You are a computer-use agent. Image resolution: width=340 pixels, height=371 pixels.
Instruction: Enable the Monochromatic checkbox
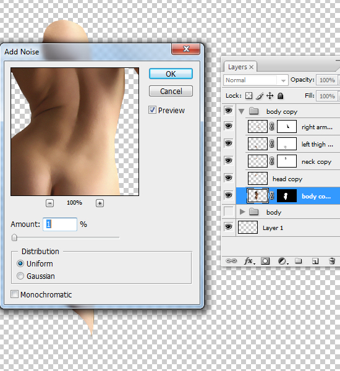coord(14,294)
